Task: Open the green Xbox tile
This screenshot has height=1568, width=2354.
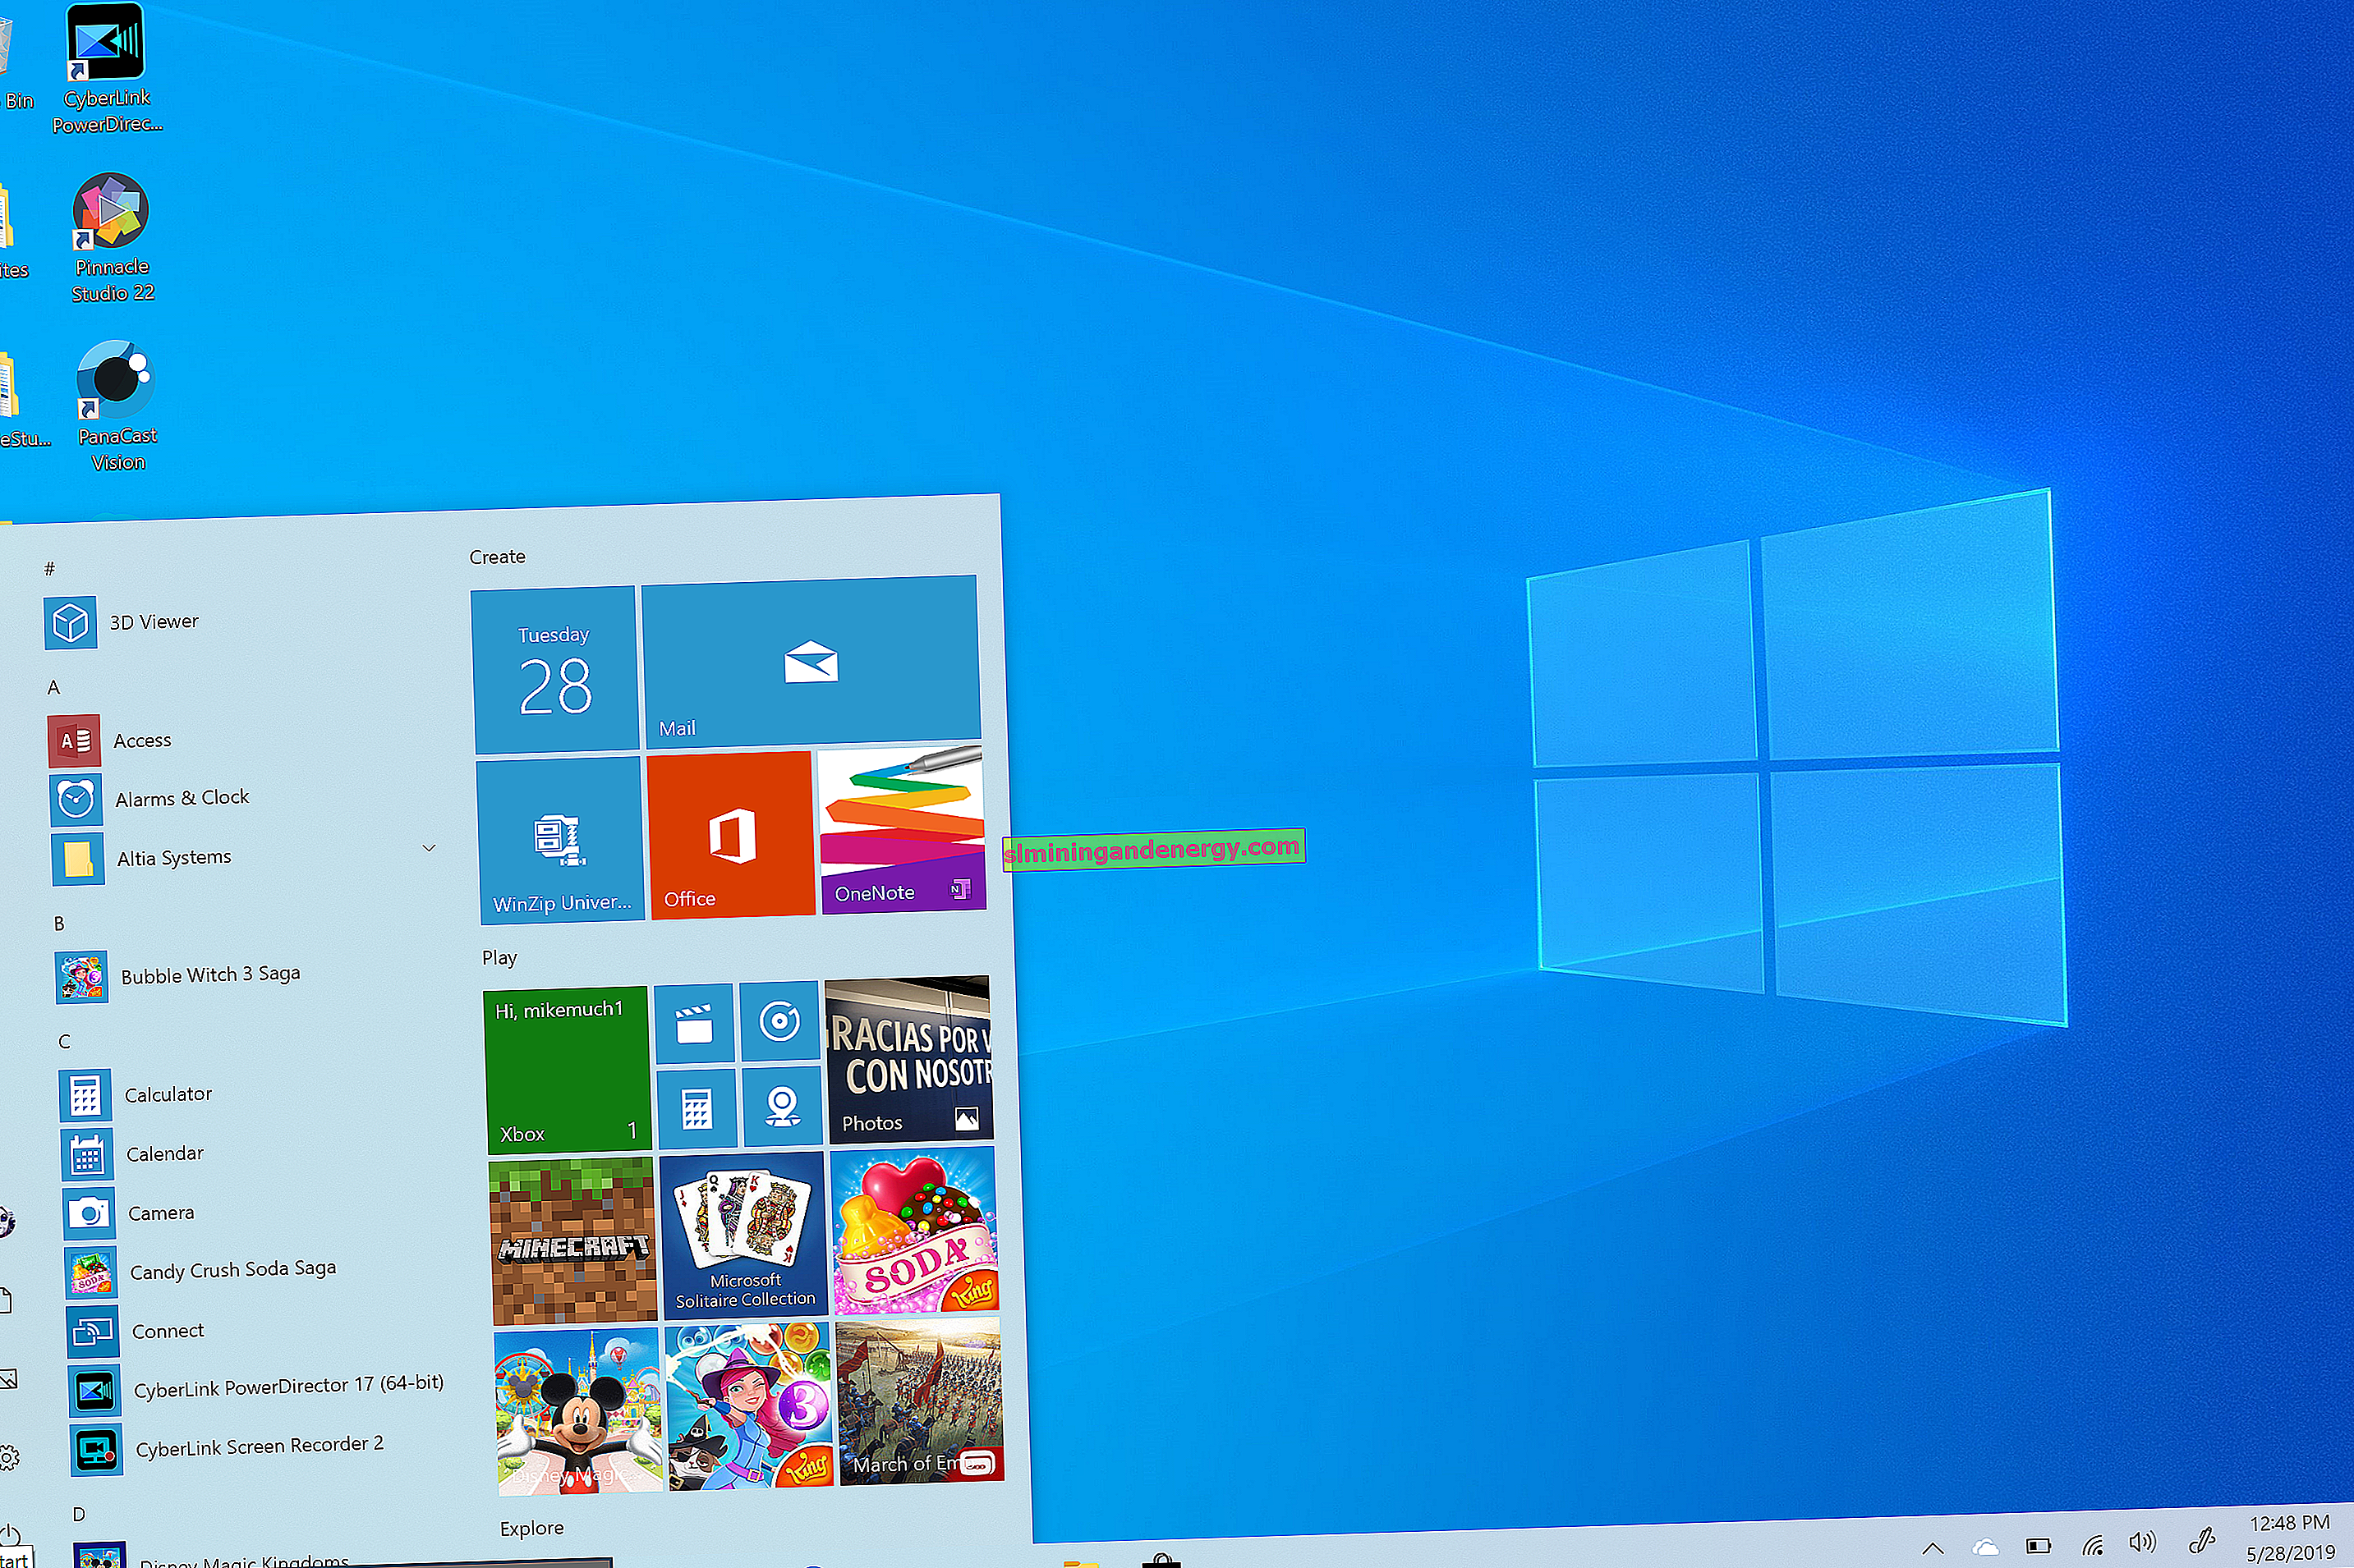Action: click(x=568, y=1069)
